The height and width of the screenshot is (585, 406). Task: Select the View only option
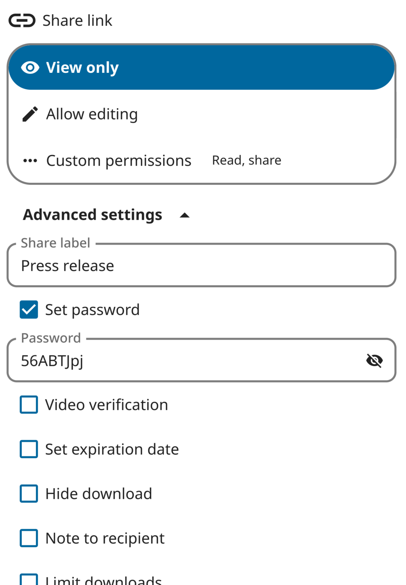pyautogui.click(x=82, y=67)
